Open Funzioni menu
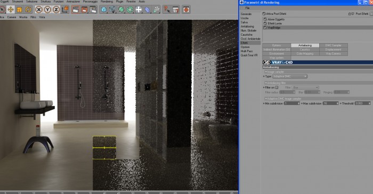The width and height of the screenshot is (373, 194). tap(59, 2)
